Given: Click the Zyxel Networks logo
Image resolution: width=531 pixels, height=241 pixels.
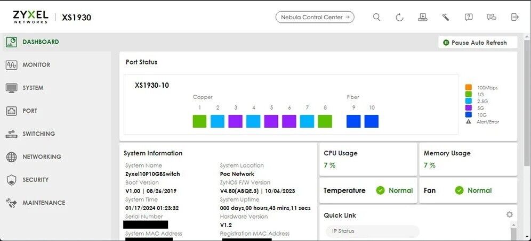Looking at the screenshot, I should pyautogui.click(x=30, y=17).
